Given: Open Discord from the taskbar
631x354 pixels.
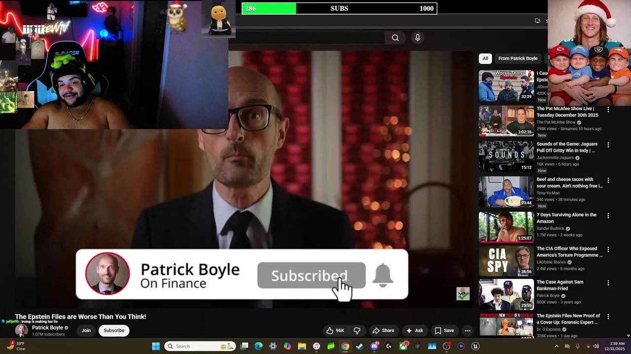Looking at the screenshot, I should (x=374, y=346).
